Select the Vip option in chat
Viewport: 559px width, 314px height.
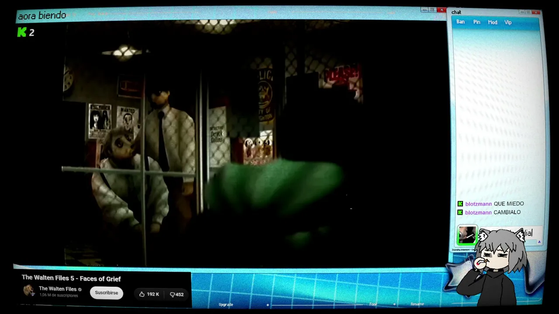pyautogui.click(x=508, y=22)
